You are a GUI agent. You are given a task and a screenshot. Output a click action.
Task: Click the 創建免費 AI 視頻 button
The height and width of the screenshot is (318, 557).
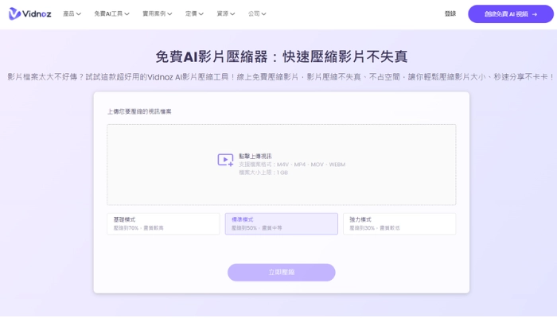click(x=511, y=14)
